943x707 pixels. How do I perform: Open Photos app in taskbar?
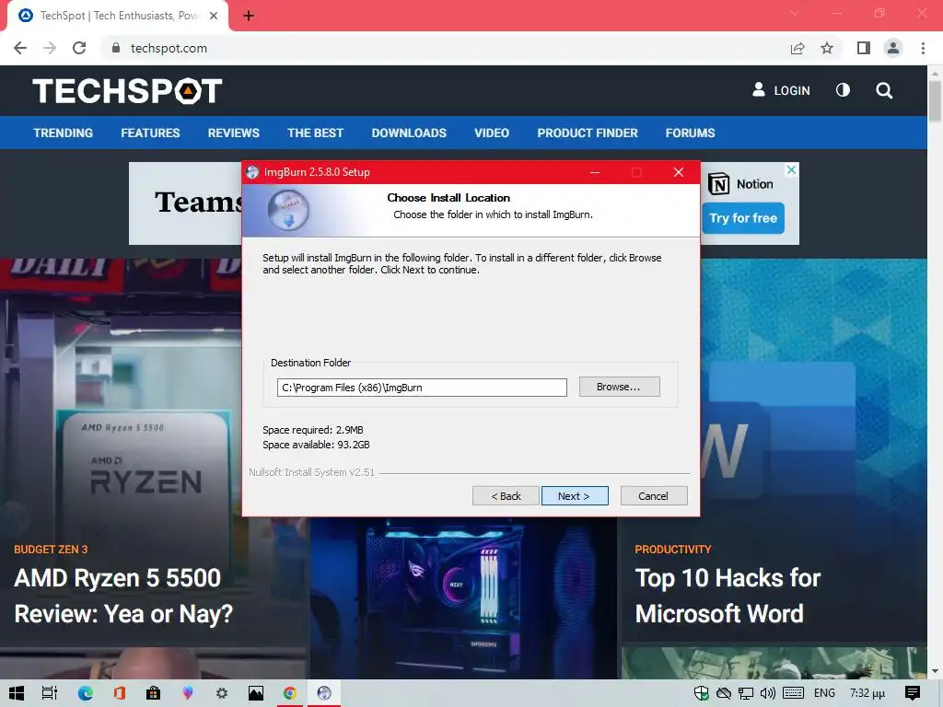tap(256, 693)
